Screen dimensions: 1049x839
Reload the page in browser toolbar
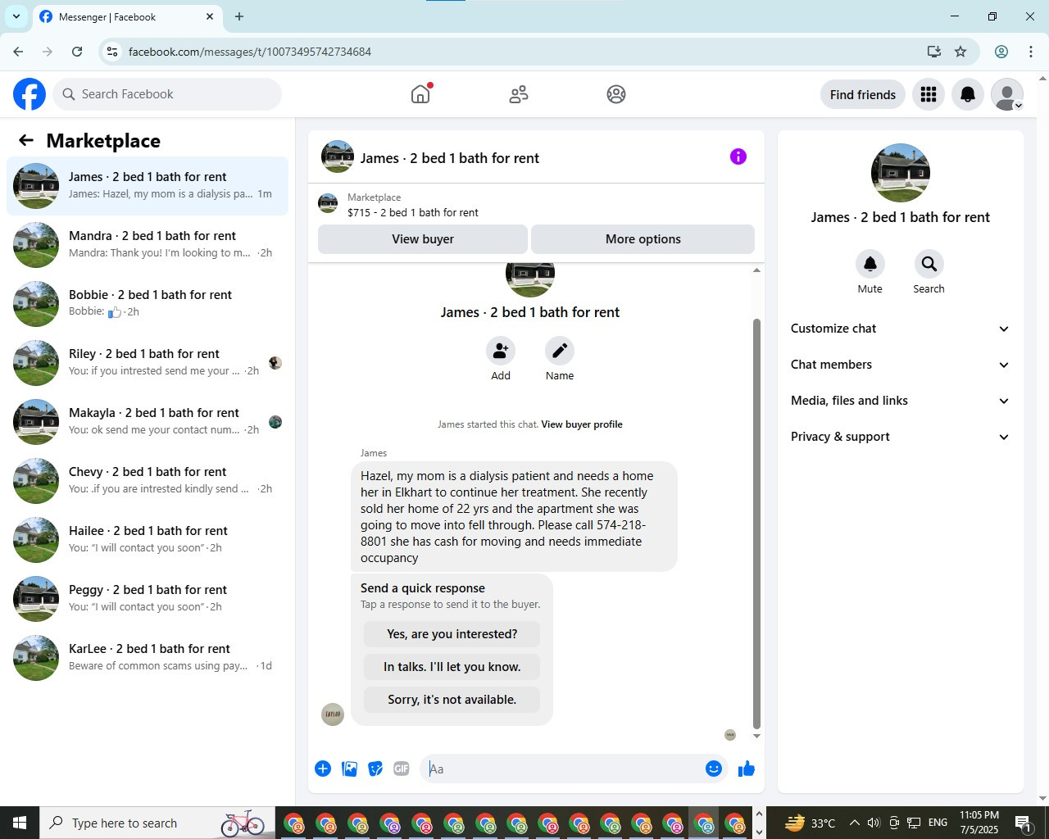(x=77, y=52)
